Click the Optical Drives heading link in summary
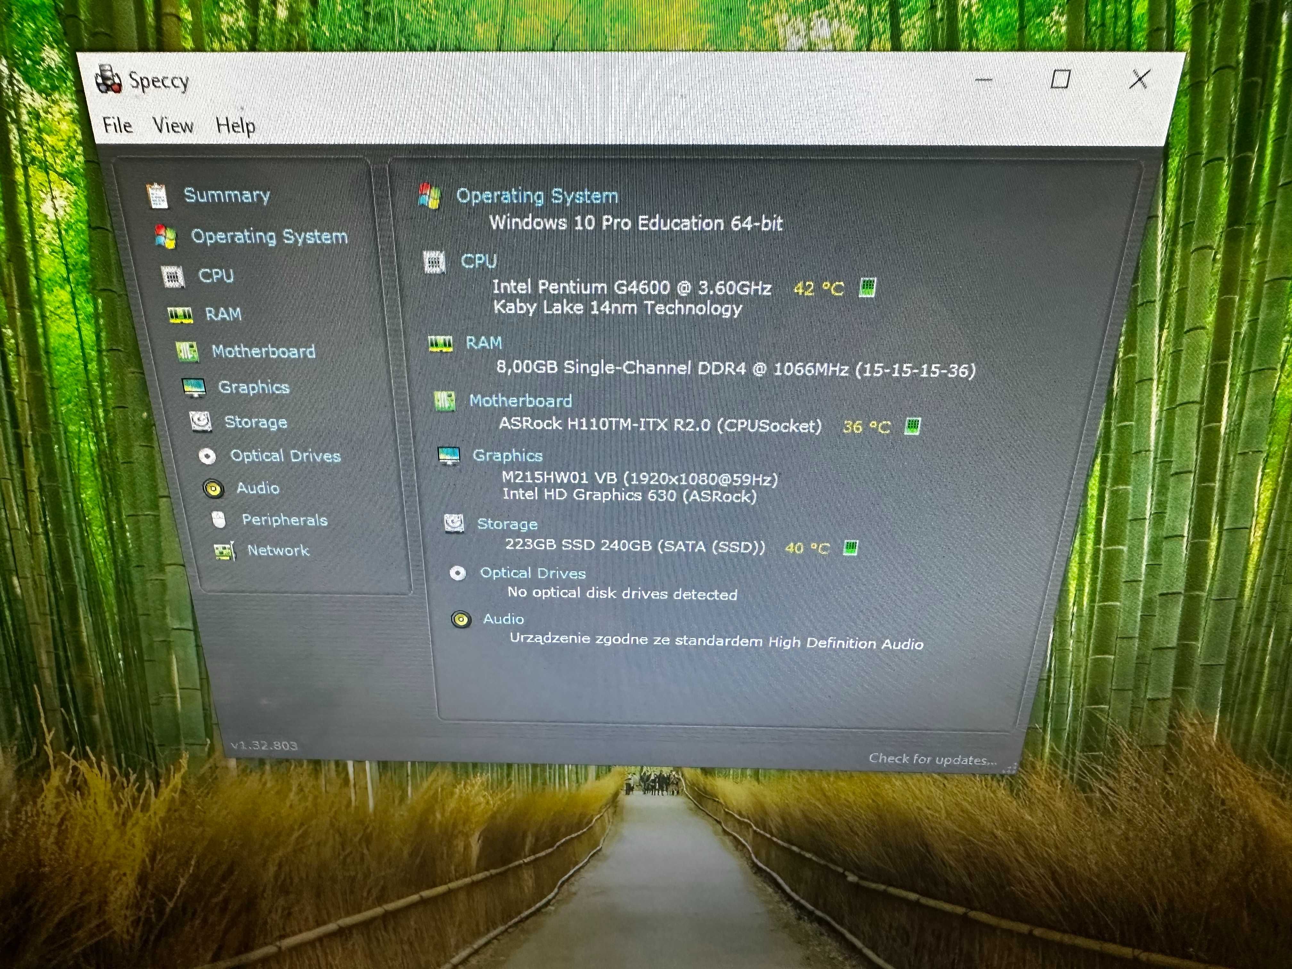This screenshot has height=969, width=1292. point(533,573)
